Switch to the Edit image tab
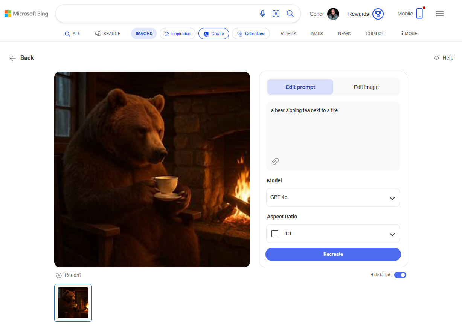The width and height of the screenshot is (462, 330). click(366, 87)
